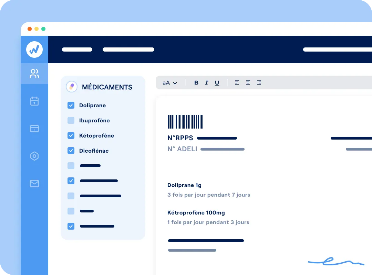Uncheck the Kétoprofène checkbox
This screenshot has width=372, height=275.
tap(71, 135)
